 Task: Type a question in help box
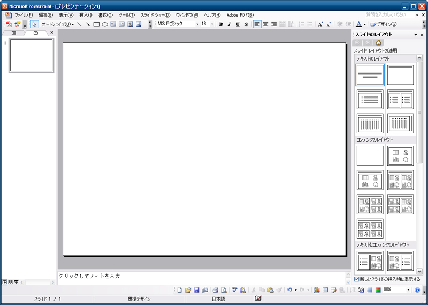coord(390,15)
